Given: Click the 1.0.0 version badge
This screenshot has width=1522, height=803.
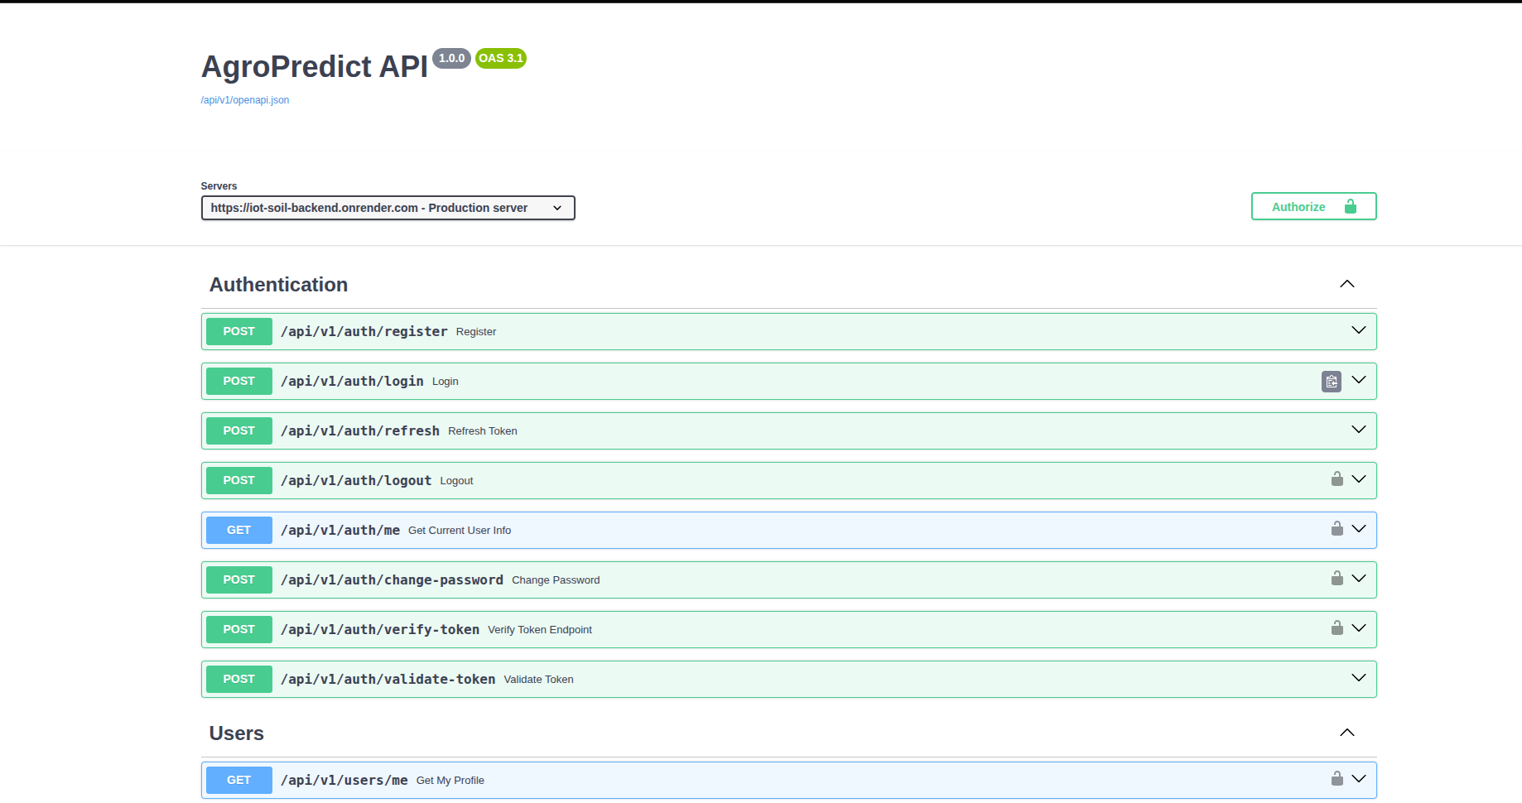Looking at the screenshot, I should click(x=451, y=58).
